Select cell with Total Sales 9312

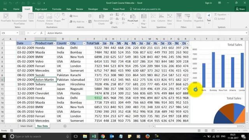click(94, 98)
